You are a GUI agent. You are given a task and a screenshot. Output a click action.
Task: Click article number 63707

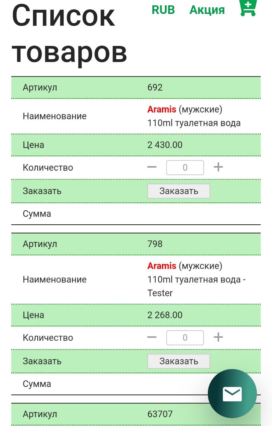click(x=160, y=414)
